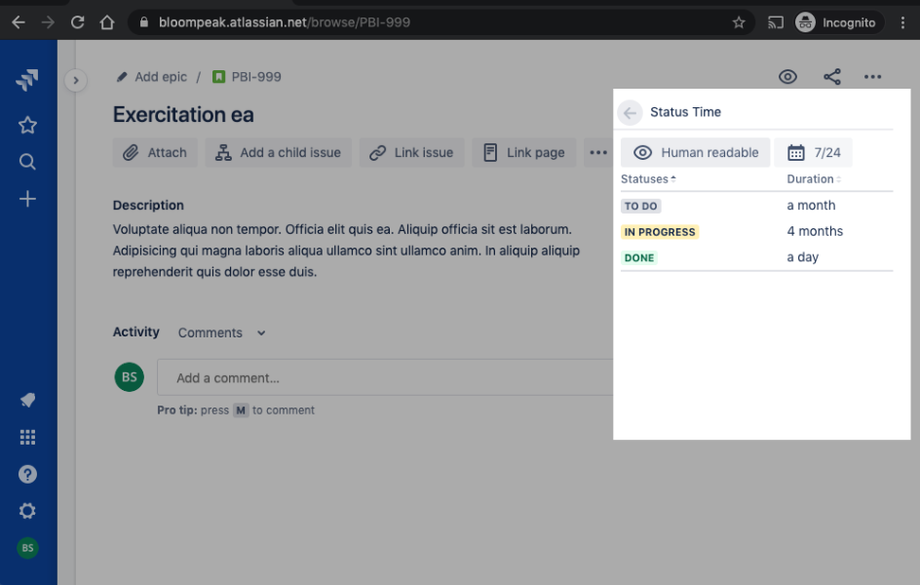Go back in Status Time panel
The width and height of the screenshot is (920, 585).
pos(630,113)
